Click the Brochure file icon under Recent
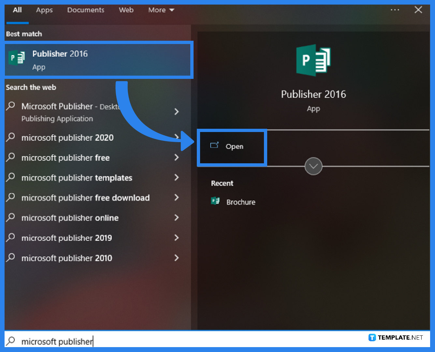Image resolution: width=435 pixels, height=352 pixels. [215, 201]
